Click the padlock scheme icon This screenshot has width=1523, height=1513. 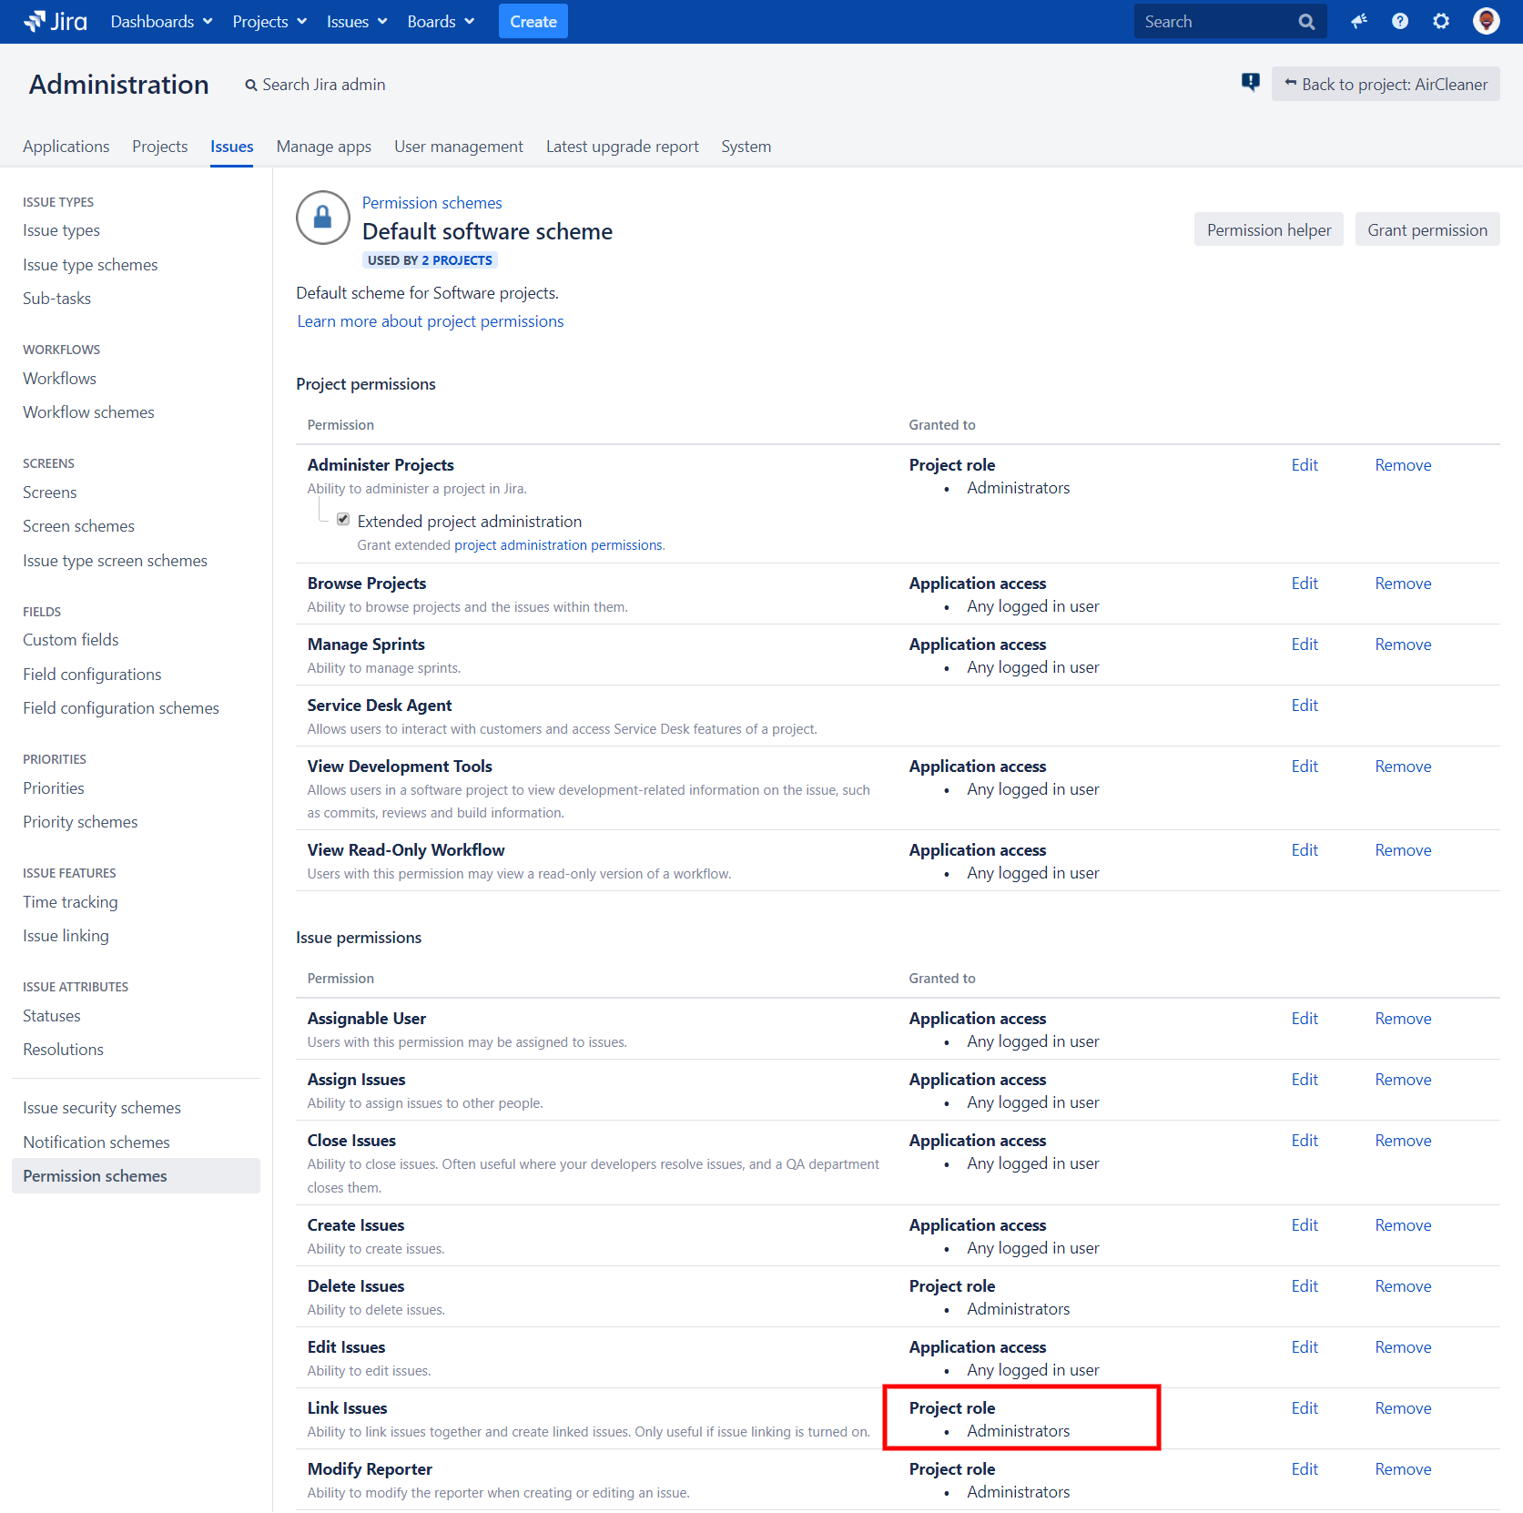coord(322,218)
